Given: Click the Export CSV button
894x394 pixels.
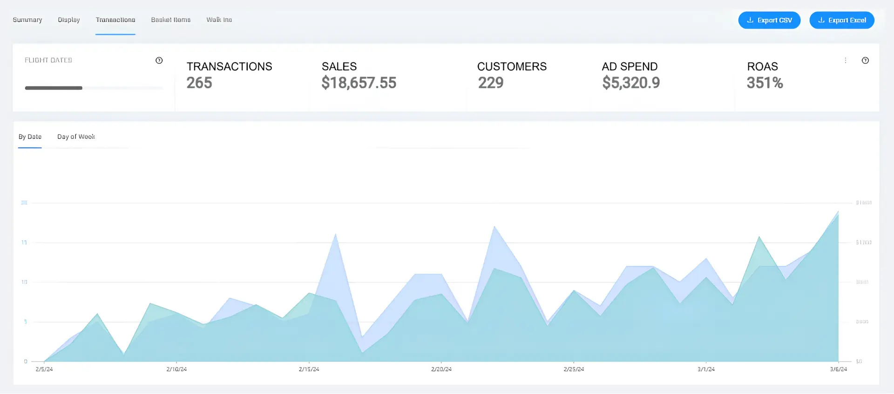Looking at the screenshot, I should 769,20.
